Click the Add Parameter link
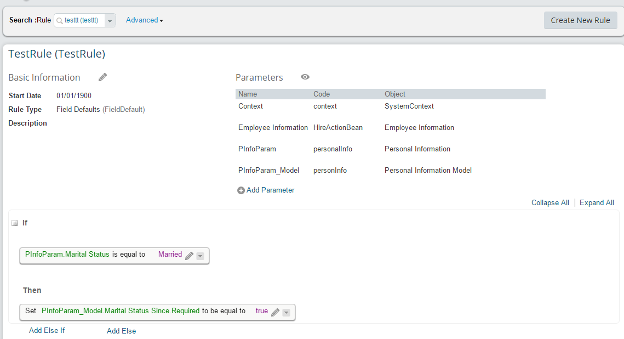Image resolution: width=624 pixels, height=339 pixels. pos(270,190)
